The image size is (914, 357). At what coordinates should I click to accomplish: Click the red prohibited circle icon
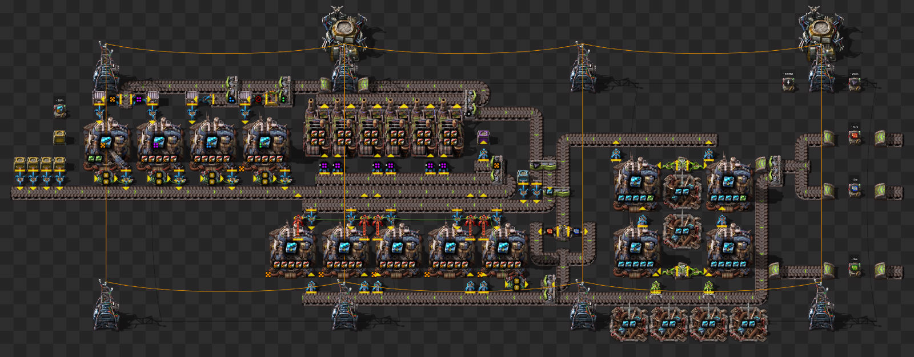click(258, 99)
